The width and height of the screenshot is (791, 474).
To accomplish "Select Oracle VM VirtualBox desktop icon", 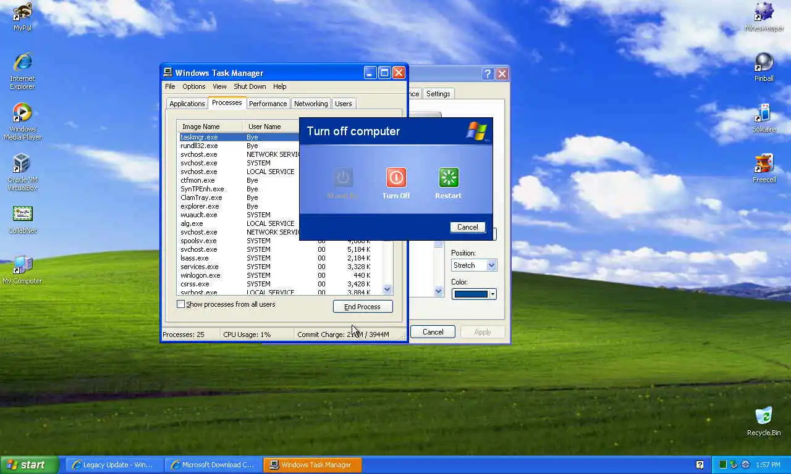I will [x=22, y=172].
